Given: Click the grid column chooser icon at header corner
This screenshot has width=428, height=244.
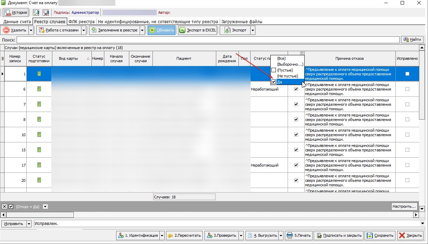Looking at the screenshot, I should (x=2, y=58).
